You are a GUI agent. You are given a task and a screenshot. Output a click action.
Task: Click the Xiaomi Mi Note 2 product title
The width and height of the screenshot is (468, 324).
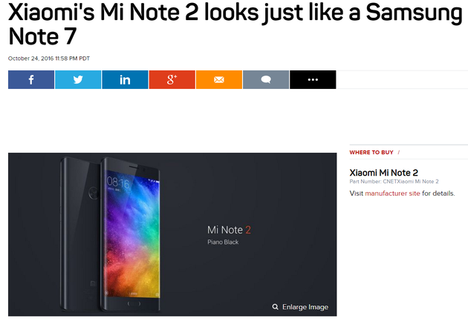coord(383,173)
